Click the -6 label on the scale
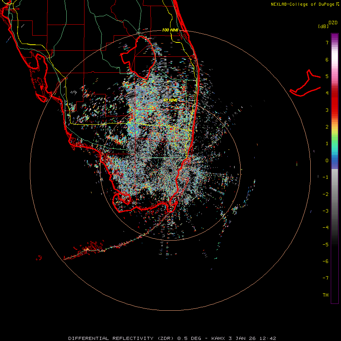The height and width of the screenshot is (341, 341). (x=325, y=261)
